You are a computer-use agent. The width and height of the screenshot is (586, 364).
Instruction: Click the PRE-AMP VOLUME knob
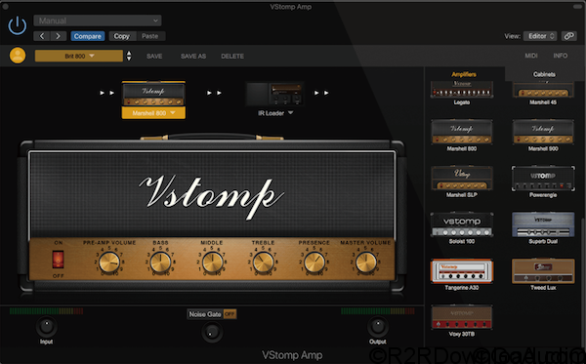pos(109,263)
